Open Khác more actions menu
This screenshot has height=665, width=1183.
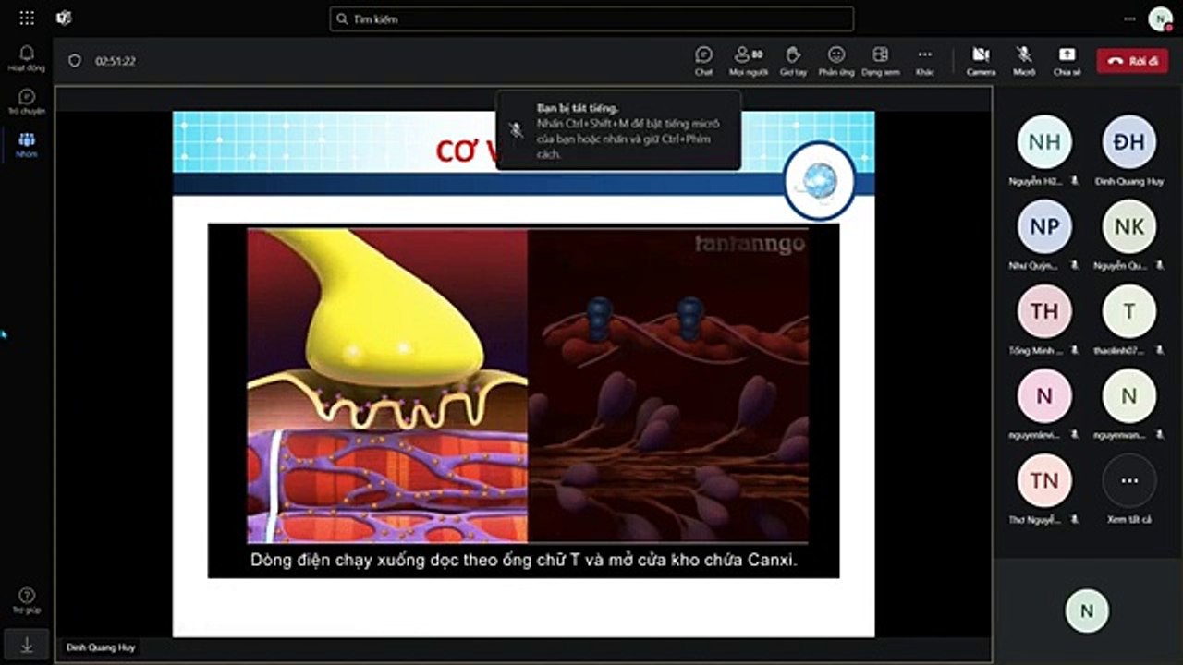click(x=925, y=61)
